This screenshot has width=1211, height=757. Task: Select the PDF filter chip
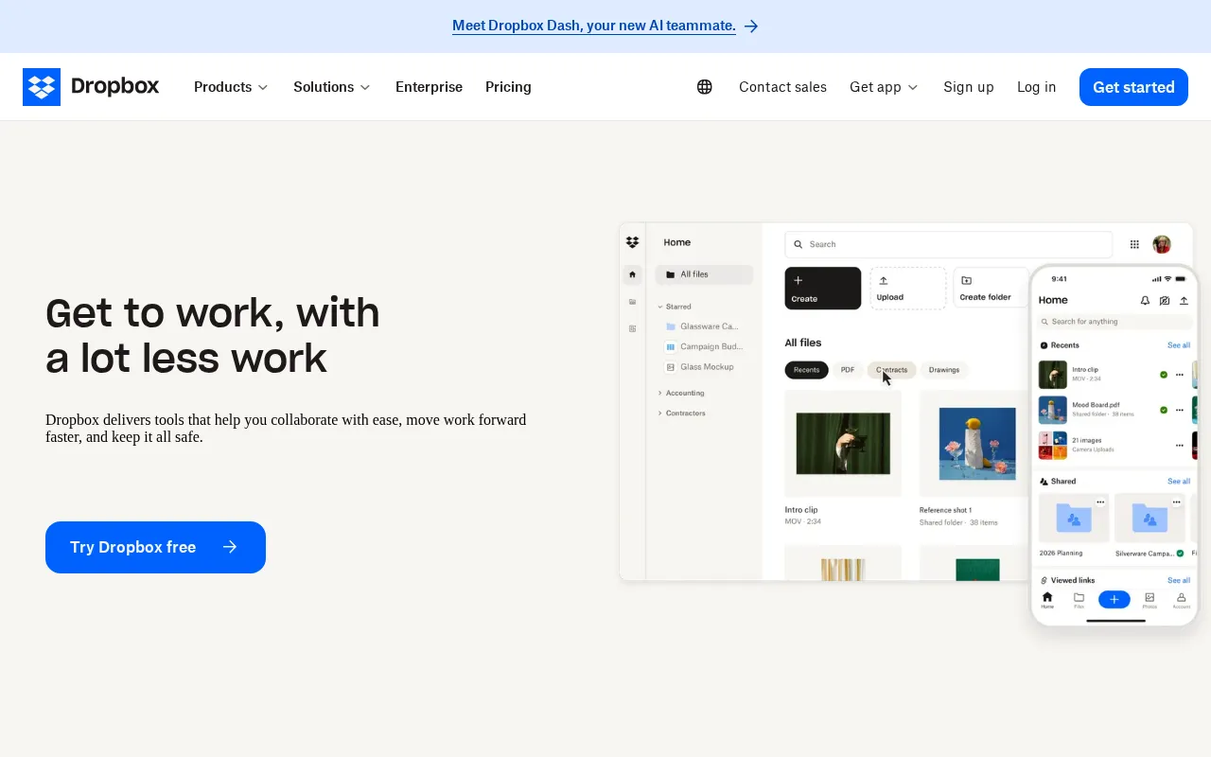tap(848, 370)
